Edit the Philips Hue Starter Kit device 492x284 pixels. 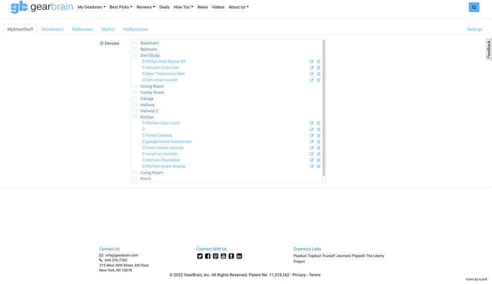tap(312, 62)
